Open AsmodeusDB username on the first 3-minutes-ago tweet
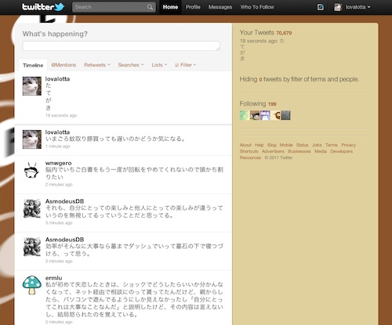The image size is (392, 325). point(64,201)
